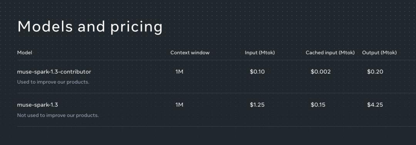Click the Context window column header
Viewport: 416px width, 145px height.
(190, 53)
